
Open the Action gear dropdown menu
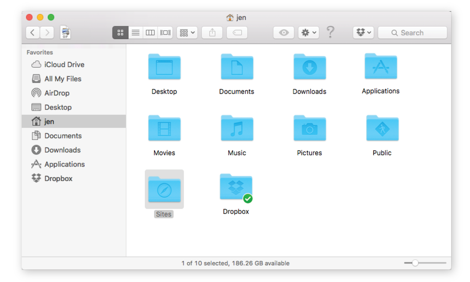point(308,33)
